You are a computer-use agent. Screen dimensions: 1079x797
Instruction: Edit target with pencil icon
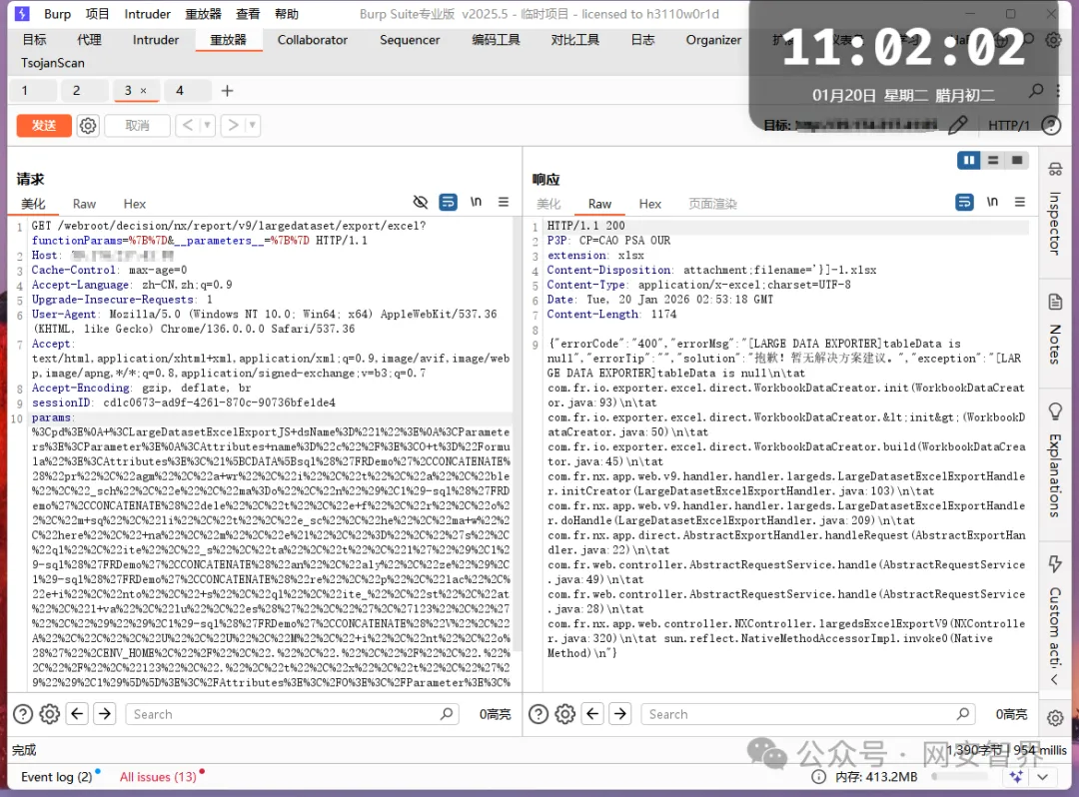pyautogui.click(x=957, y=125)
